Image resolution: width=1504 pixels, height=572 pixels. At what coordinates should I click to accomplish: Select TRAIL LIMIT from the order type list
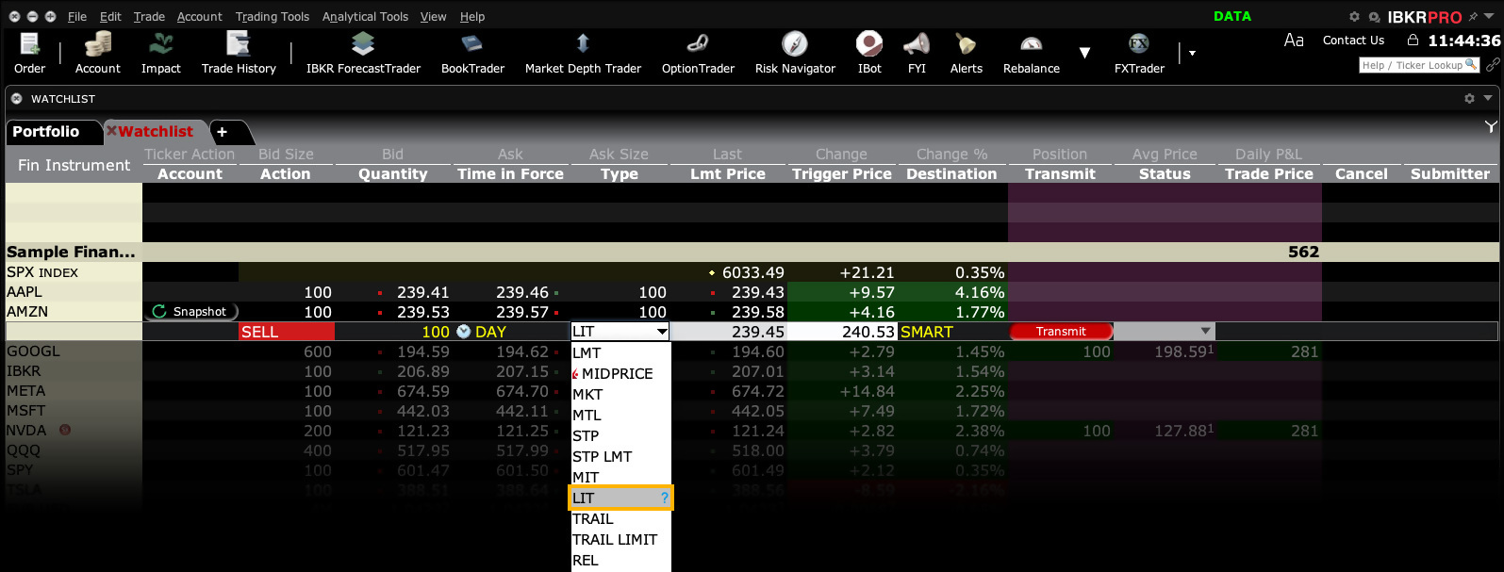pos(615,540)
